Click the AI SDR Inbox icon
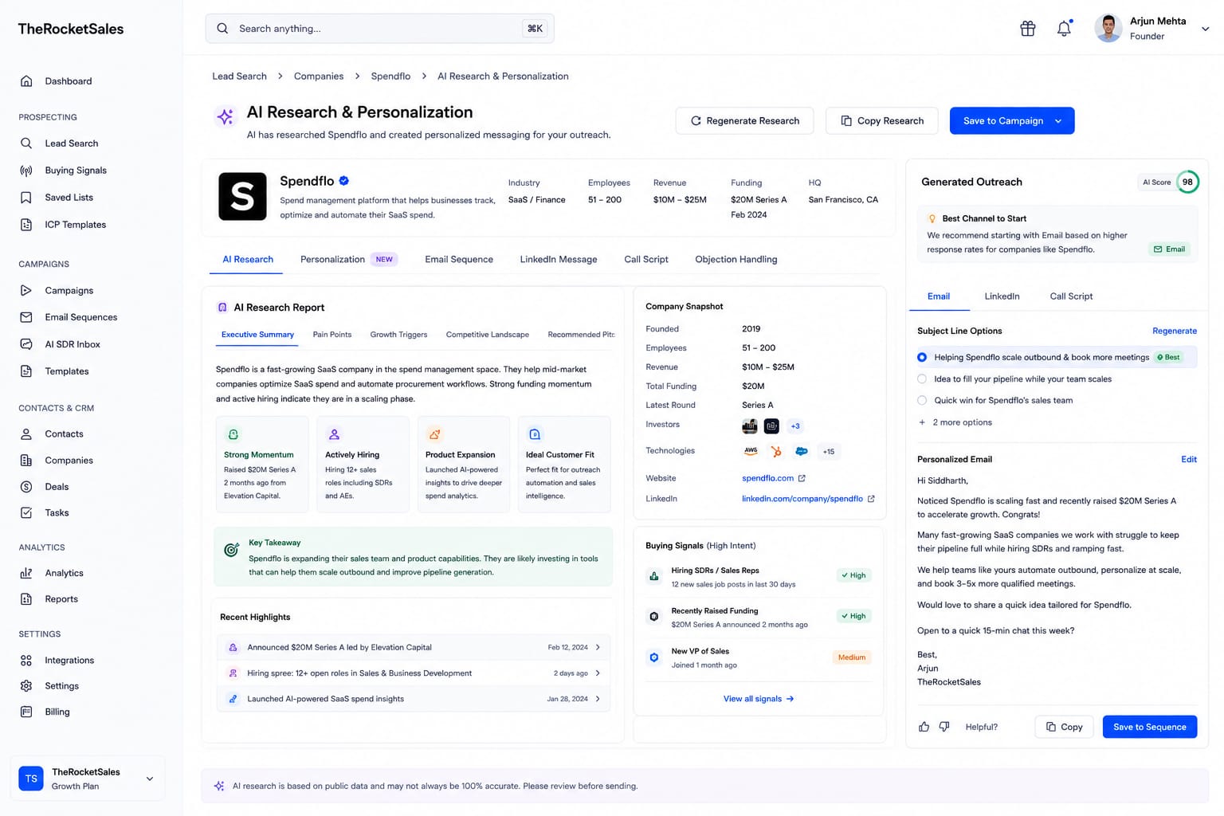 (26, 344)
